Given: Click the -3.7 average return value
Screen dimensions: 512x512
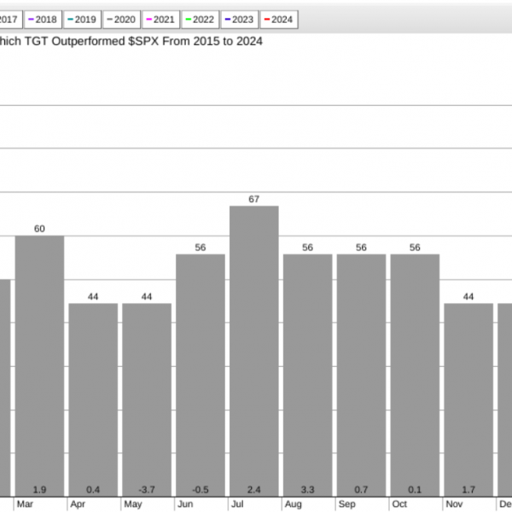Looking at the screenshot, I should click(147, 490).
